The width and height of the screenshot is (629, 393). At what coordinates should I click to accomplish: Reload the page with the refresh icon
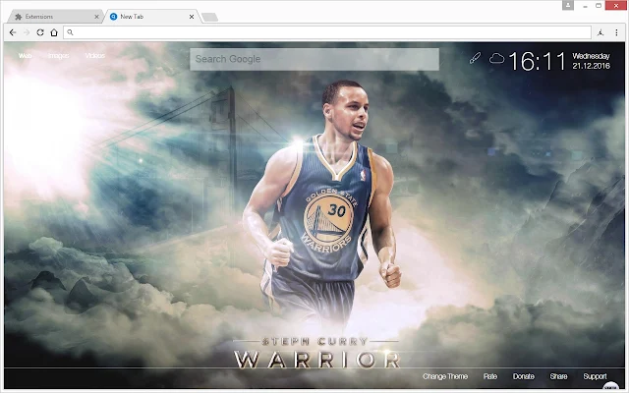pyautogui.click(x=40, y=32)
